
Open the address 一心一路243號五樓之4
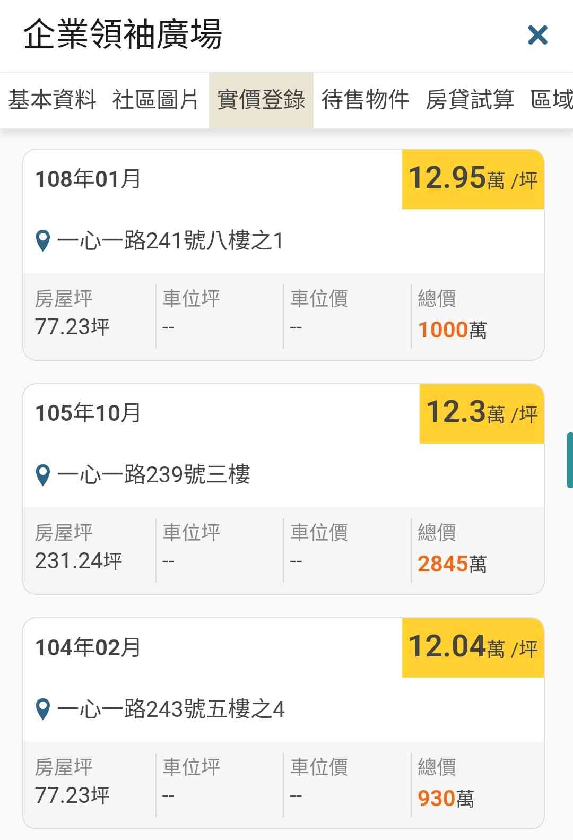tap(170, 709)
